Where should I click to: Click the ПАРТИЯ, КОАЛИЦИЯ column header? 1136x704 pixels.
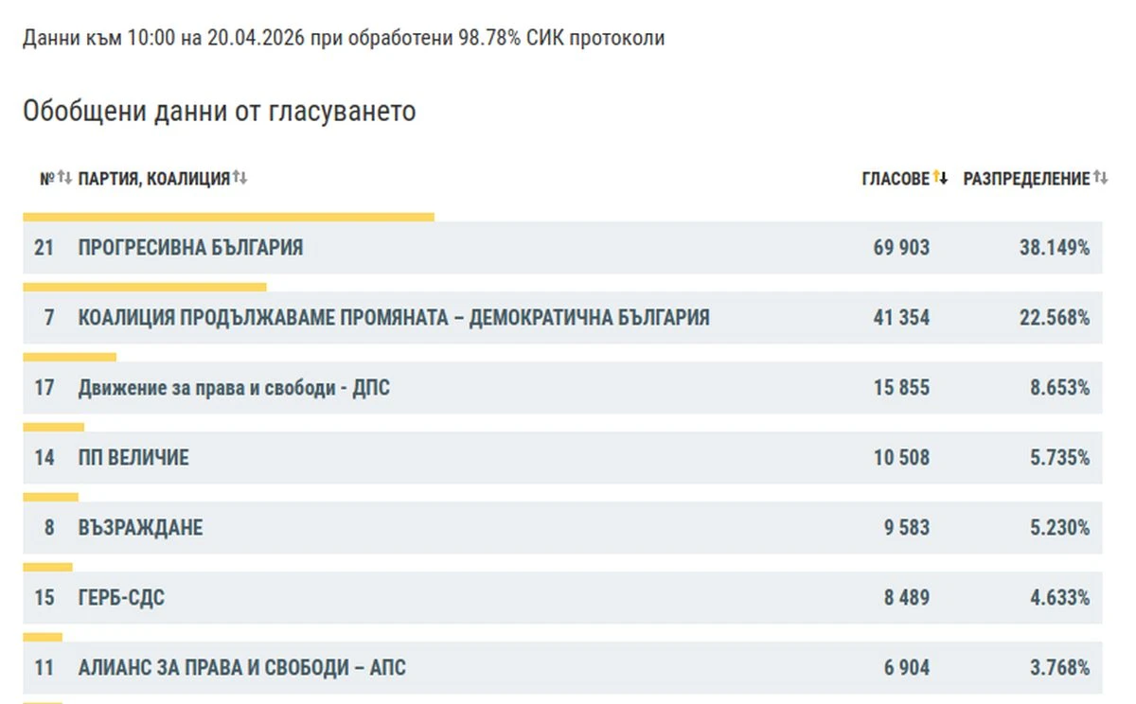click(x=154, y=179)
